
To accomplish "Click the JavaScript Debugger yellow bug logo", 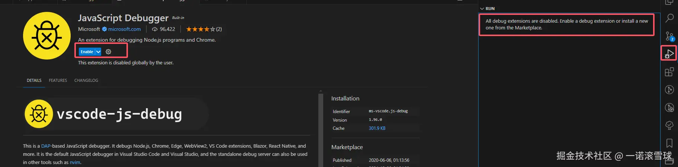I will 47,36.
